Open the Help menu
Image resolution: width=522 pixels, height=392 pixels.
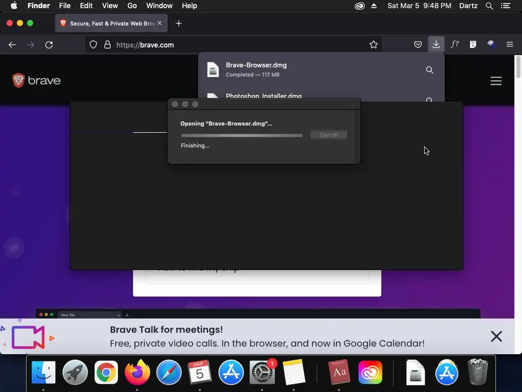pyautogui.click(x=190, y=6)
